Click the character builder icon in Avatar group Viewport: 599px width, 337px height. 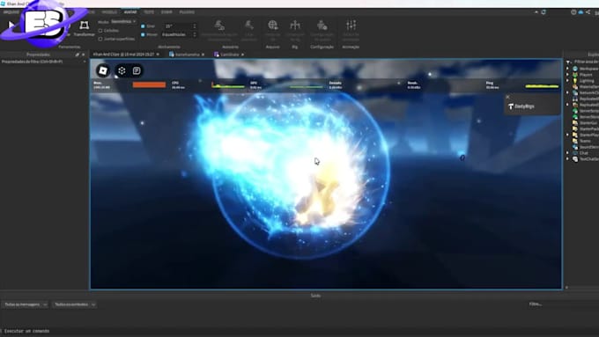click(x=219, y=26)
